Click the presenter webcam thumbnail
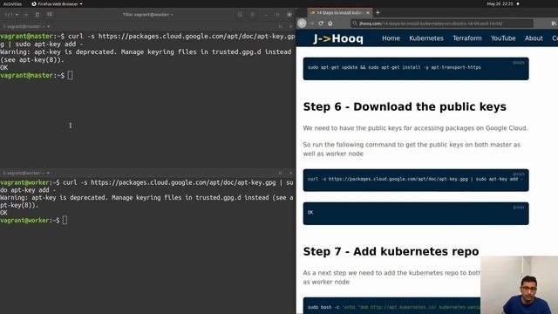Image resolution: width=558 pixels, height=314 pixels. click(x=520, y=285)
